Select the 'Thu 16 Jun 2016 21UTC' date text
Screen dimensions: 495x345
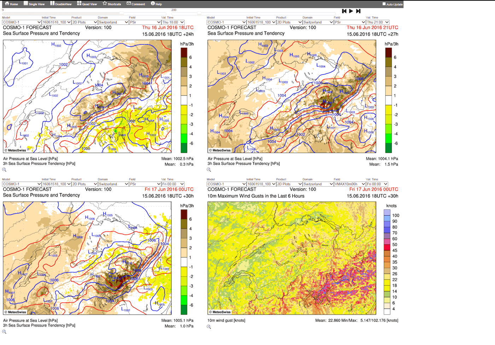[x=372, y=28]
